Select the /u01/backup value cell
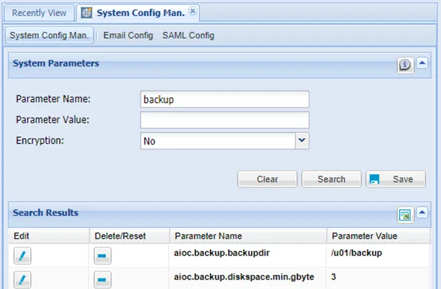Screen dimensions: 441x289 (x=378, y=255)
